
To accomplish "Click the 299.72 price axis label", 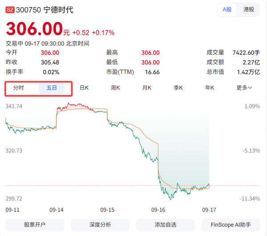I will 14,199.
